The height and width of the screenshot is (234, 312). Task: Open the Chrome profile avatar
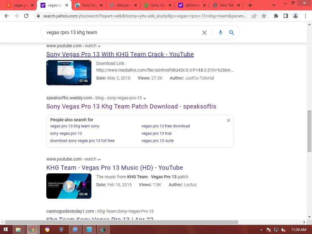[x=296, y=16]
